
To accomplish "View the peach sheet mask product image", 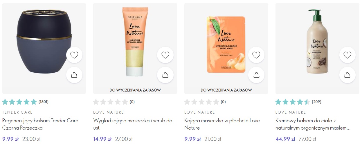I will click(x=226, y=44).
